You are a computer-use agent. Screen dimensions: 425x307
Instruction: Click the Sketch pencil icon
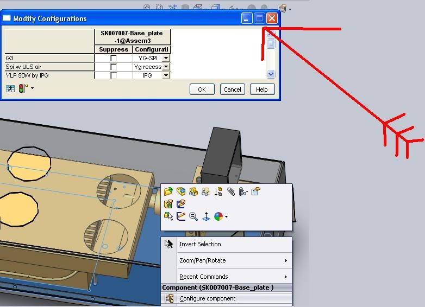[181, 216]
